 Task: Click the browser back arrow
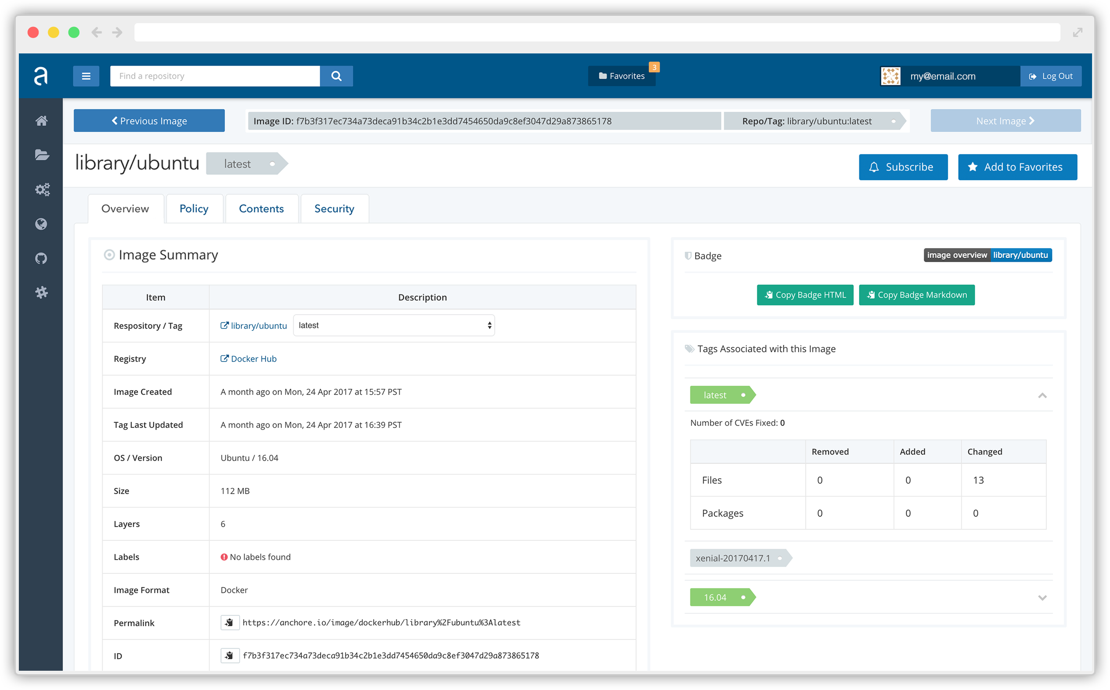point(96,32)
